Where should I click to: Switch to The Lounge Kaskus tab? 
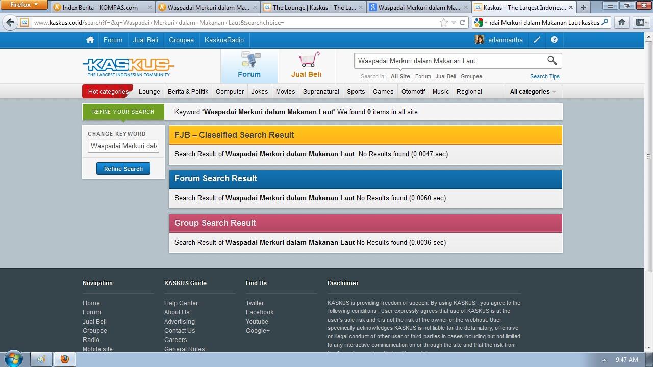(313, 7)
